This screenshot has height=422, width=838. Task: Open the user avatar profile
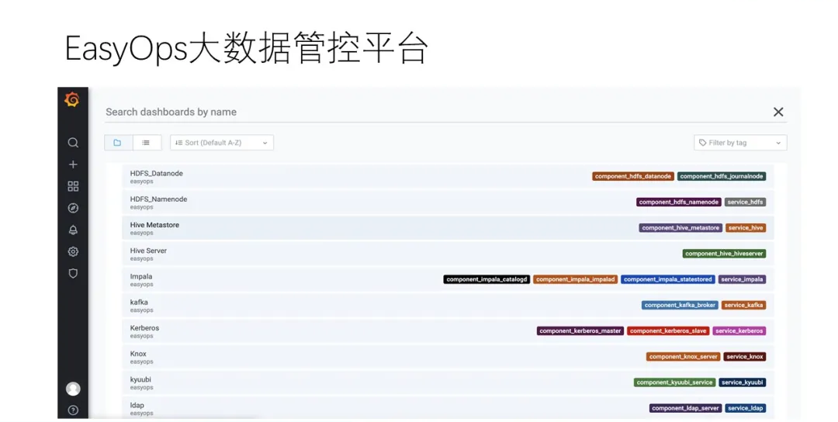coord(73,389)
